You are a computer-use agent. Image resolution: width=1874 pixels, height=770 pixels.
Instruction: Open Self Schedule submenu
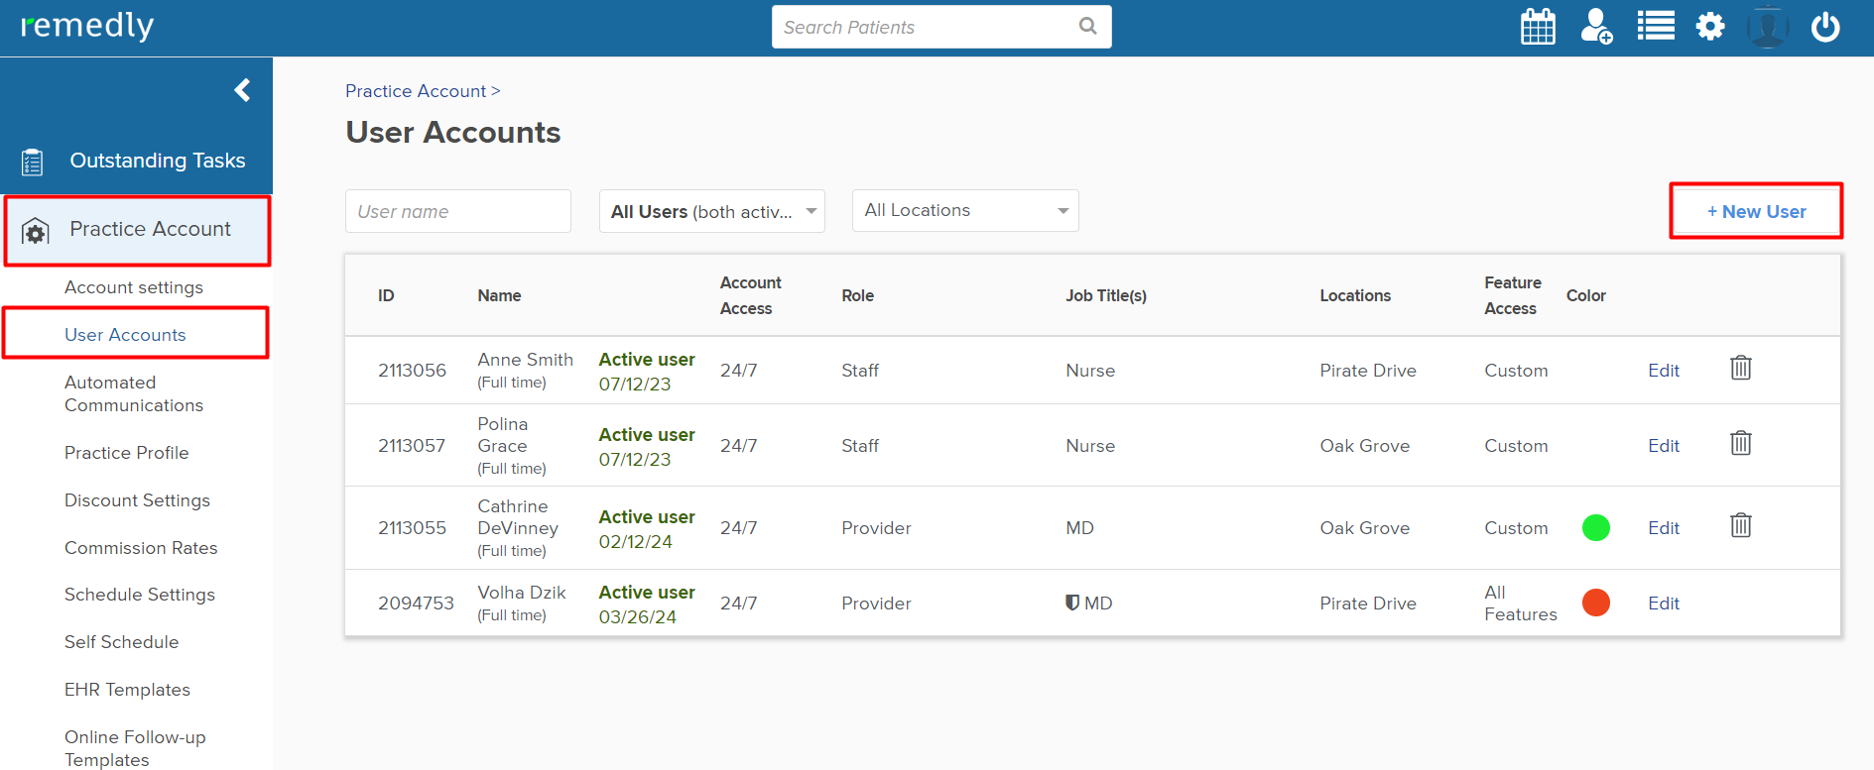click(x=121, y=642)
